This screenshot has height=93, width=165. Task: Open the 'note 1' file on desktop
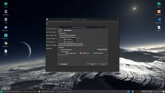point(6,51)
